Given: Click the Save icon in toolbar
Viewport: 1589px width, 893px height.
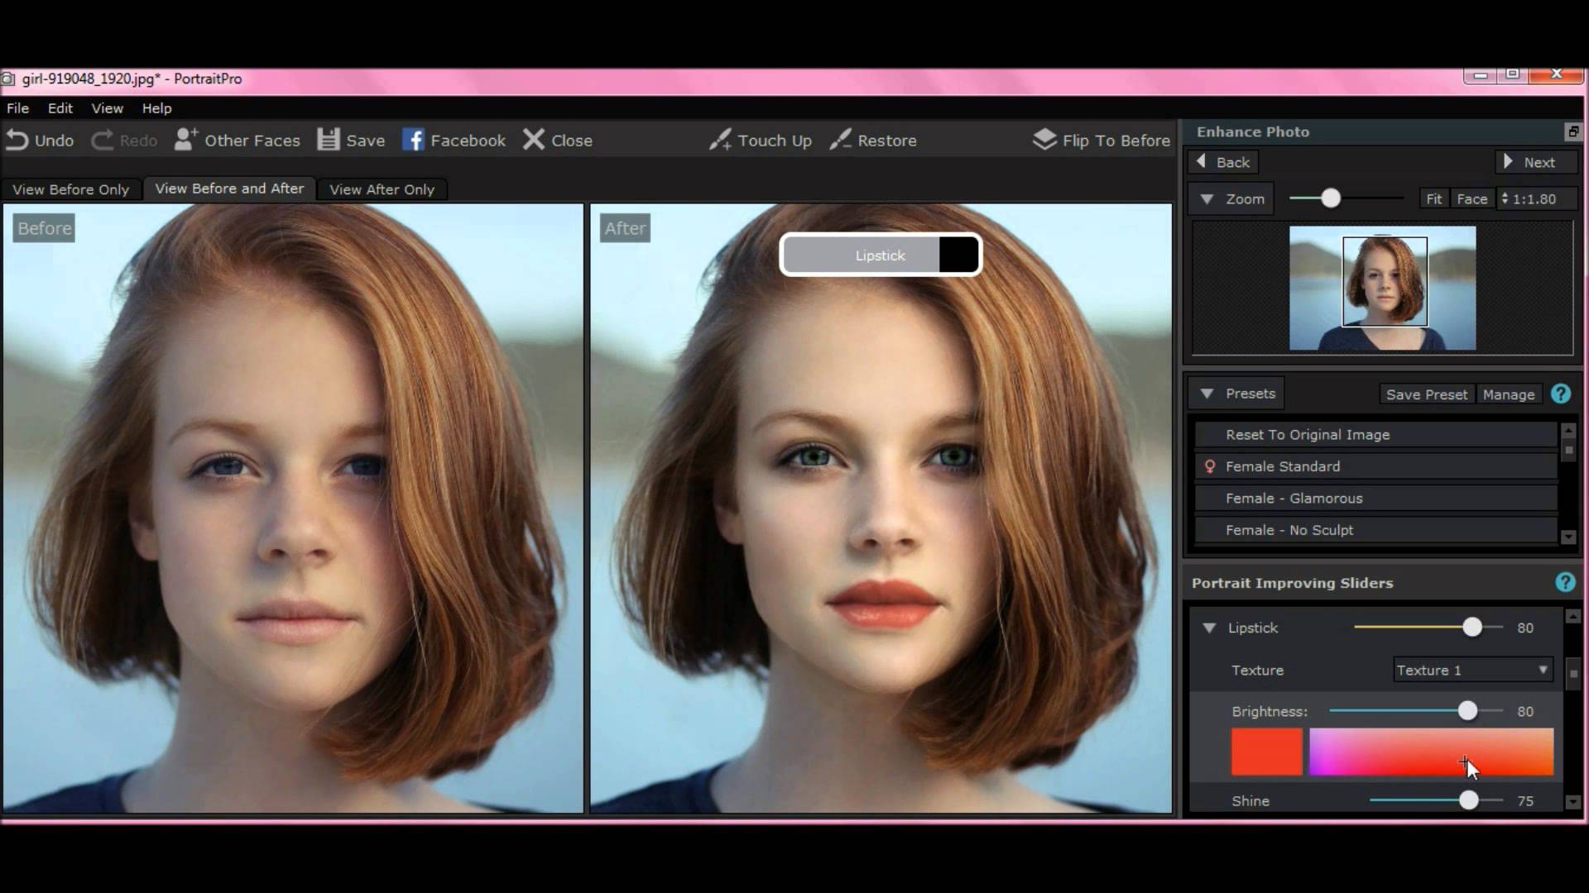Looking at the screenshot, I should [328, 140].
